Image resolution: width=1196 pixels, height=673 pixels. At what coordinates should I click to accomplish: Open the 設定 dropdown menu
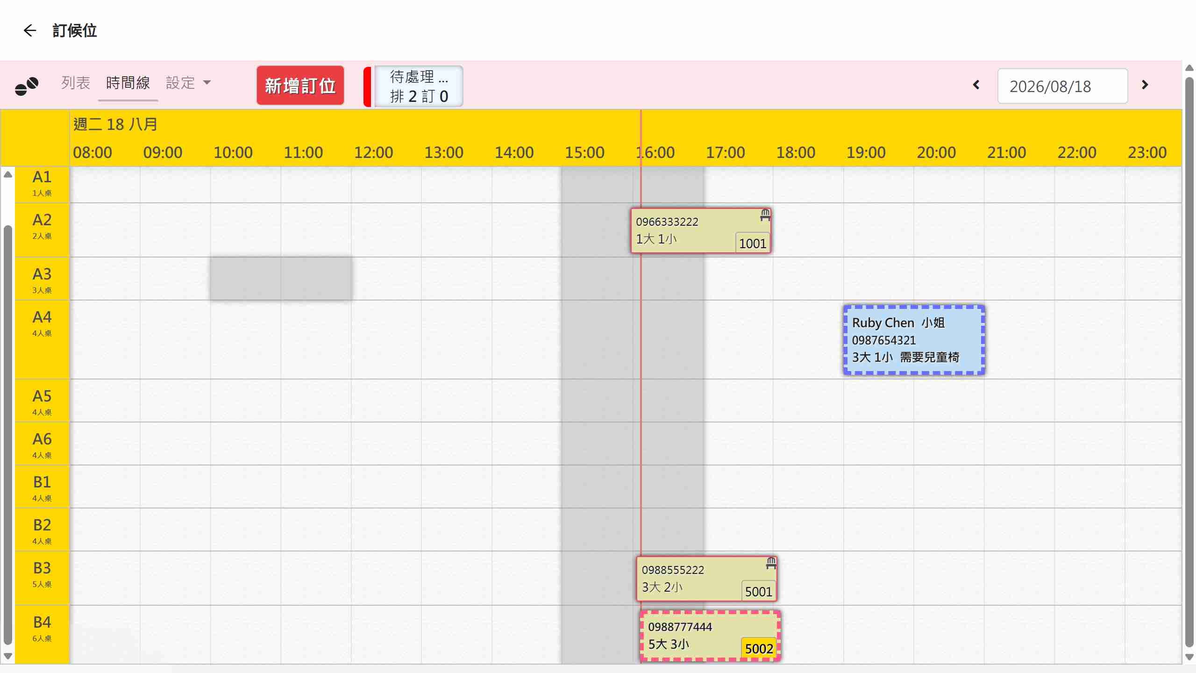click(x=188, y=83)
